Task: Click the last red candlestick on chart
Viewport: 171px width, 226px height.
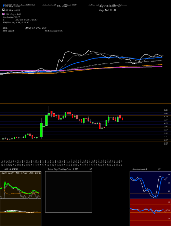Action: click(122, 119)
